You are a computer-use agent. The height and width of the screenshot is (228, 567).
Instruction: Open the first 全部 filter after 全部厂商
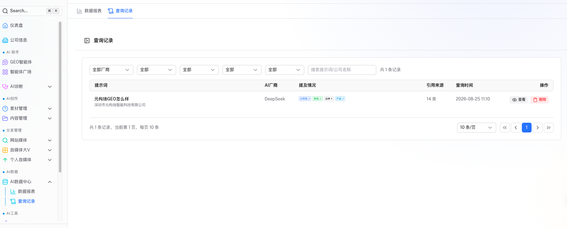pos(157,70)
